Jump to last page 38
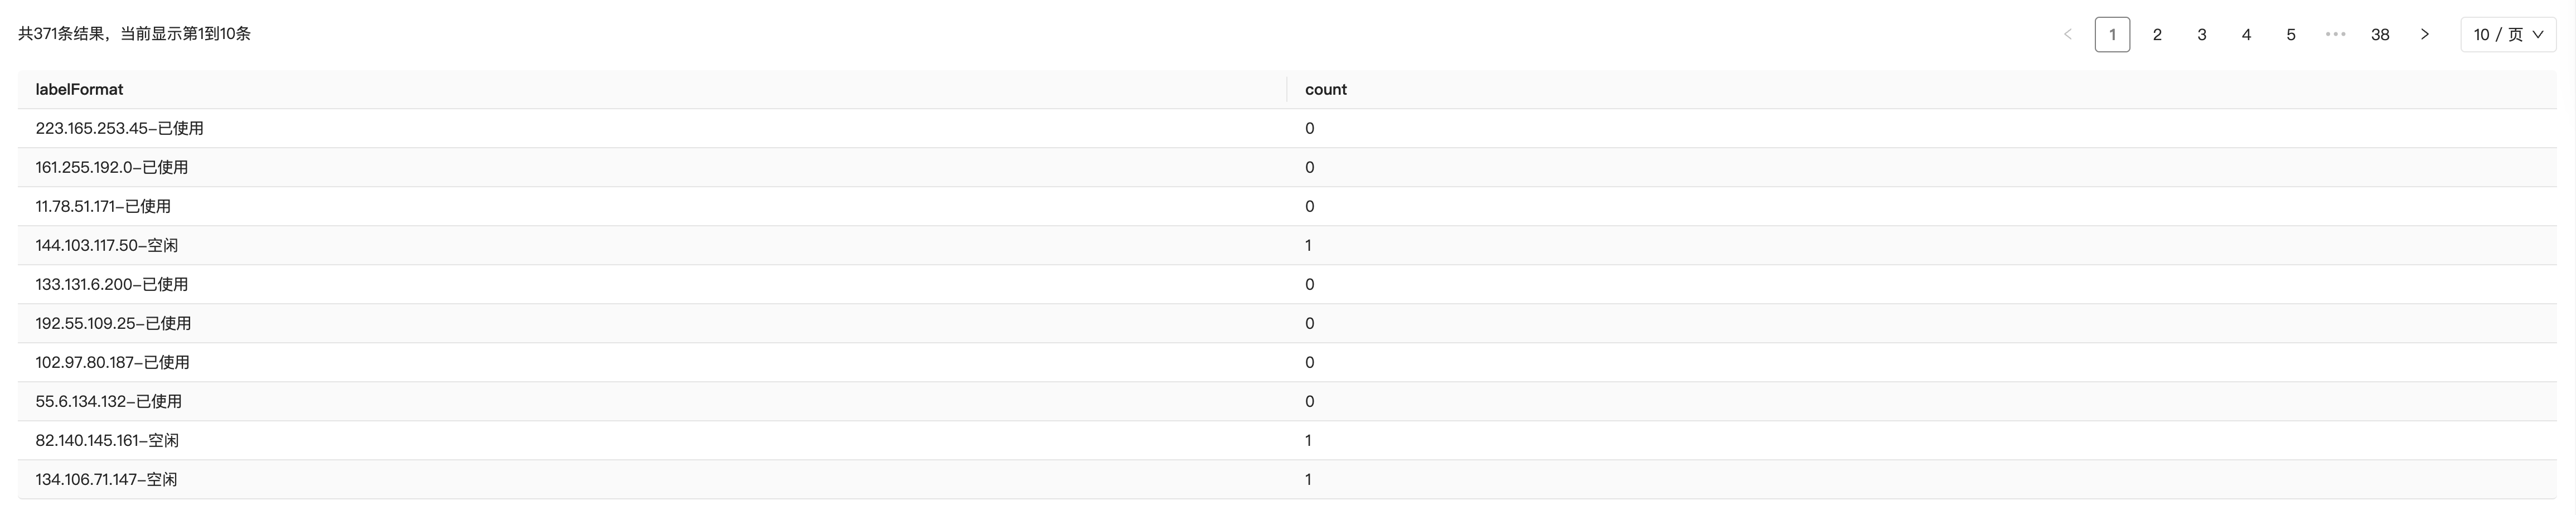Screen dimensions: 2576x515 click(x=2379, y=34)
